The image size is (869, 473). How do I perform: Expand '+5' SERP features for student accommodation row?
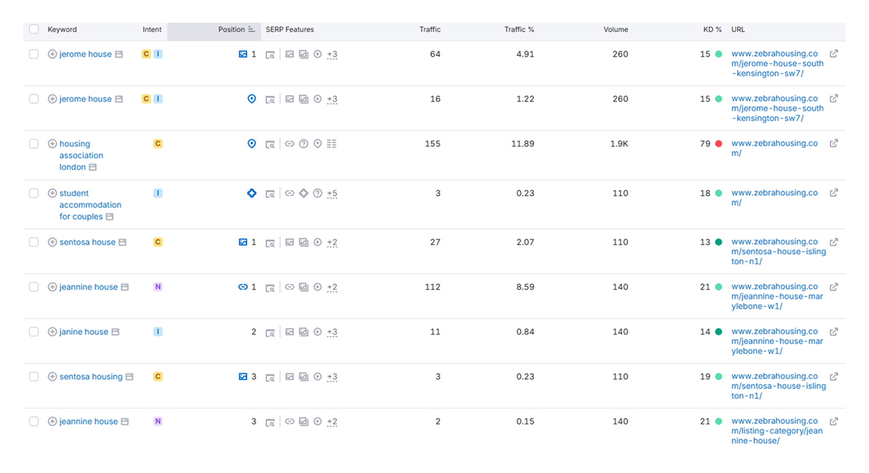click(x=332, y=193)
